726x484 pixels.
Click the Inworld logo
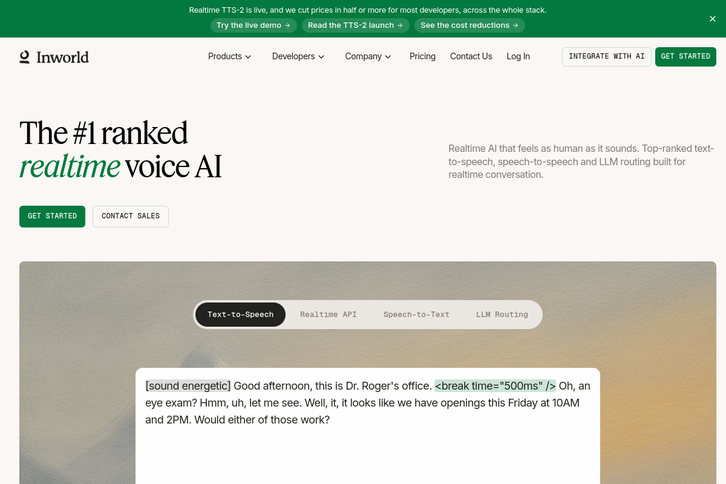coord(54,57)
